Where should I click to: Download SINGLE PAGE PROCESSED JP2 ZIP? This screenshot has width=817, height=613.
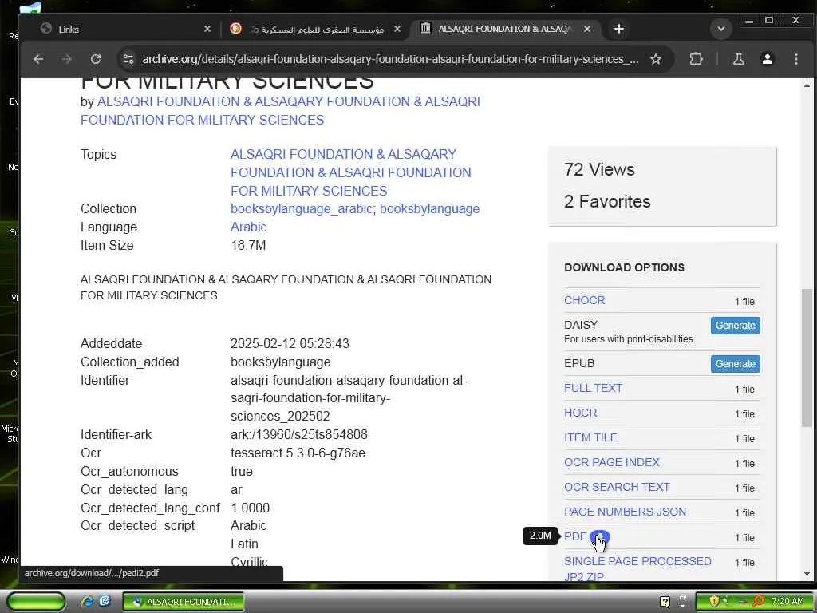637,568
